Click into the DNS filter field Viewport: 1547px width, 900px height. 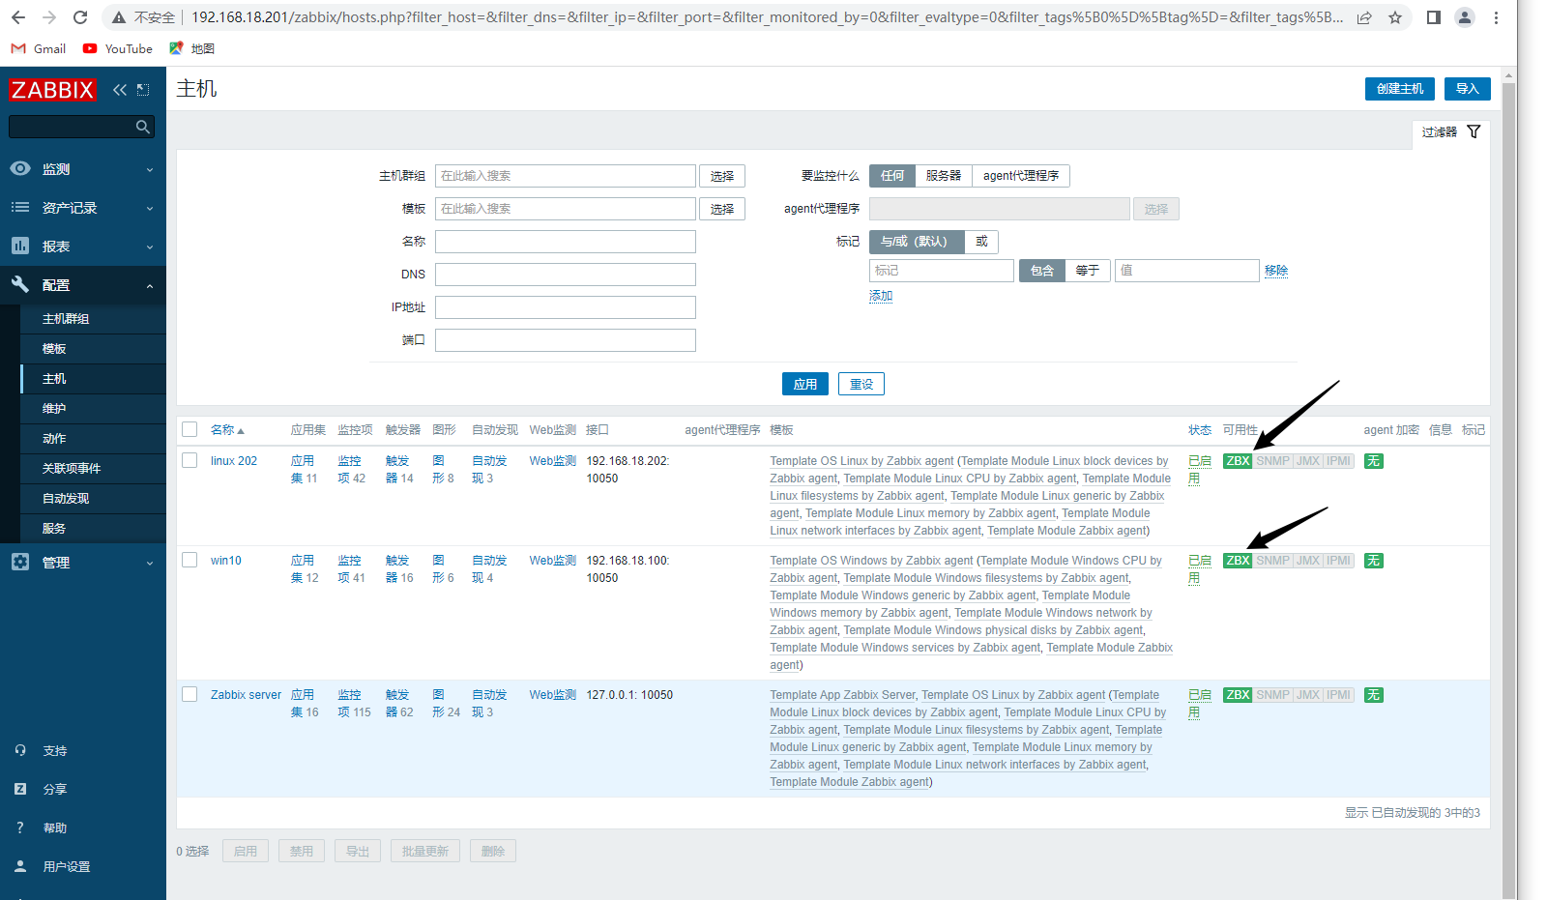click(x=565, y=275)
